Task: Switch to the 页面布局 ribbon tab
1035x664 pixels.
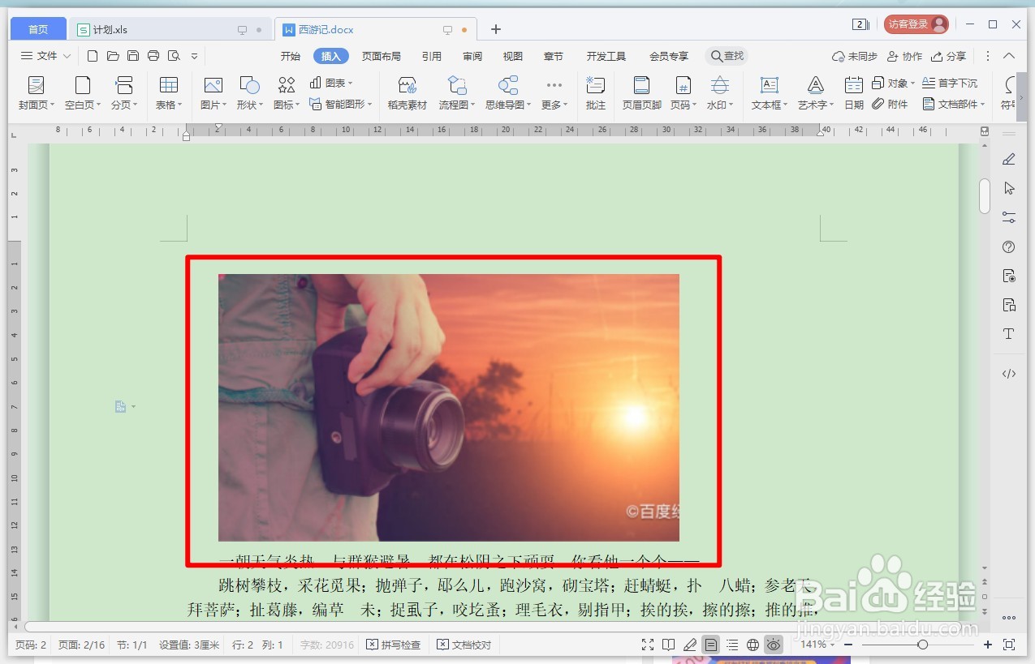Action: coord(382,56)
